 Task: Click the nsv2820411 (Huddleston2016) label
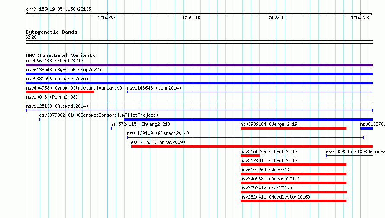tap(275, 197)
